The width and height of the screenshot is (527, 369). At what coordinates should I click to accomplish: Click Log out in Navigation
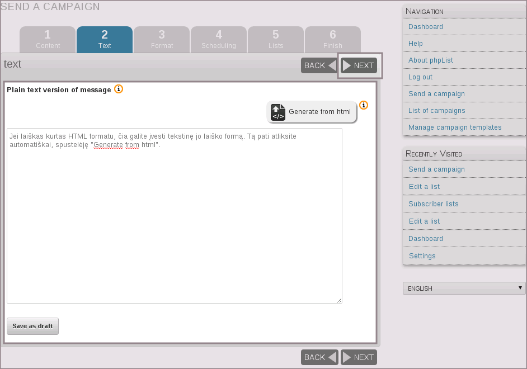420,77
